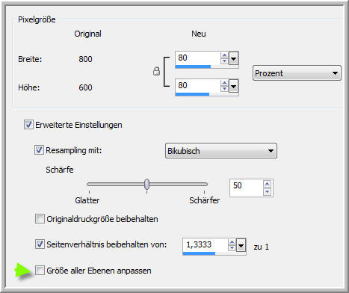
Task: Enable Originaldruckgröße beibehalten checkbox
Action: (40, 219)
